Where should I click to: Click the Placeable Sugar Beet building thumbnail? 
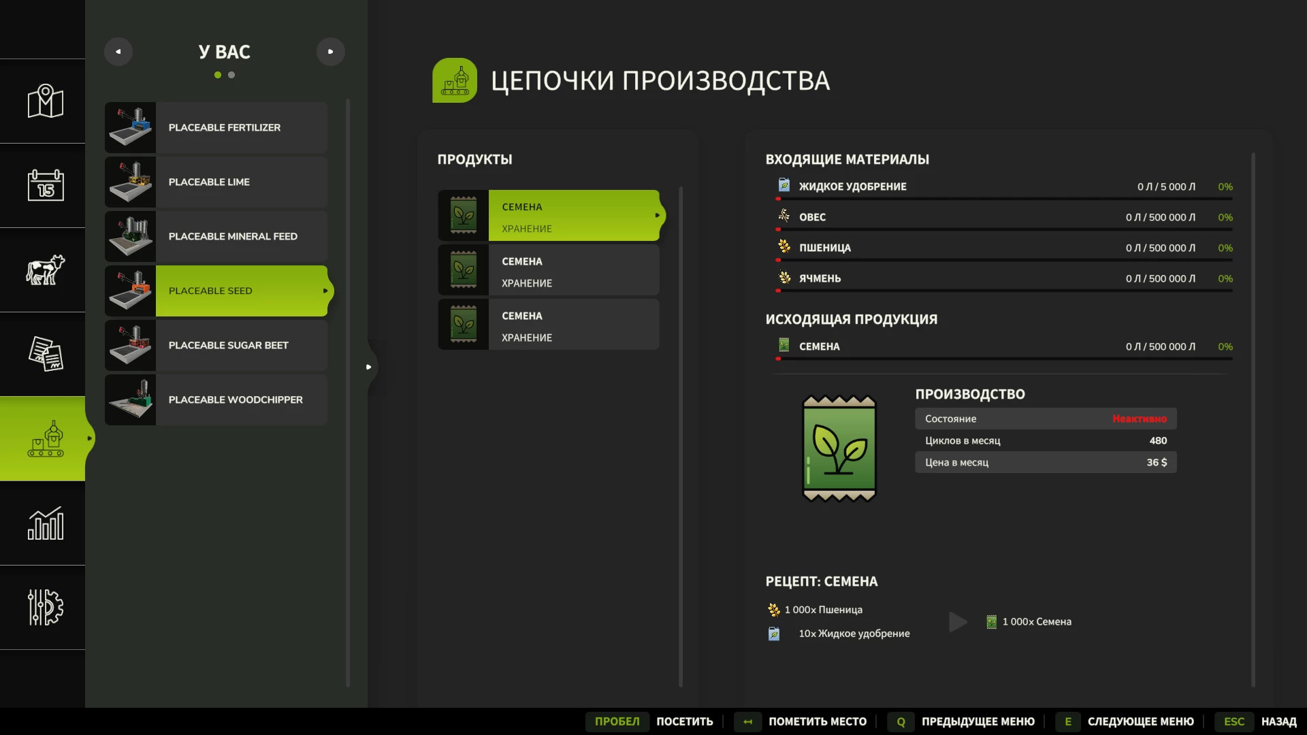pyautogui.click(x=130, y=346)
